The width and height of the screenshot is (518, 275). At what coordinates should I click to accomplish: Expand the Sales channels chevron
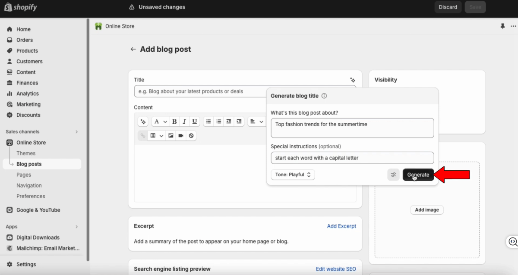(77, 132)
